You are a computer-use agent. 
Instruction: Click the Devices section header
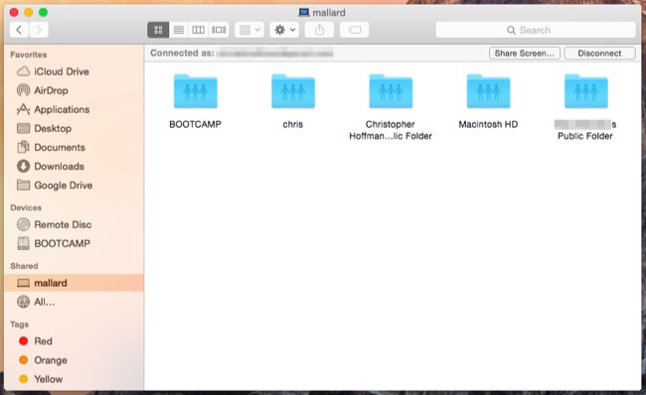point(26,207)
